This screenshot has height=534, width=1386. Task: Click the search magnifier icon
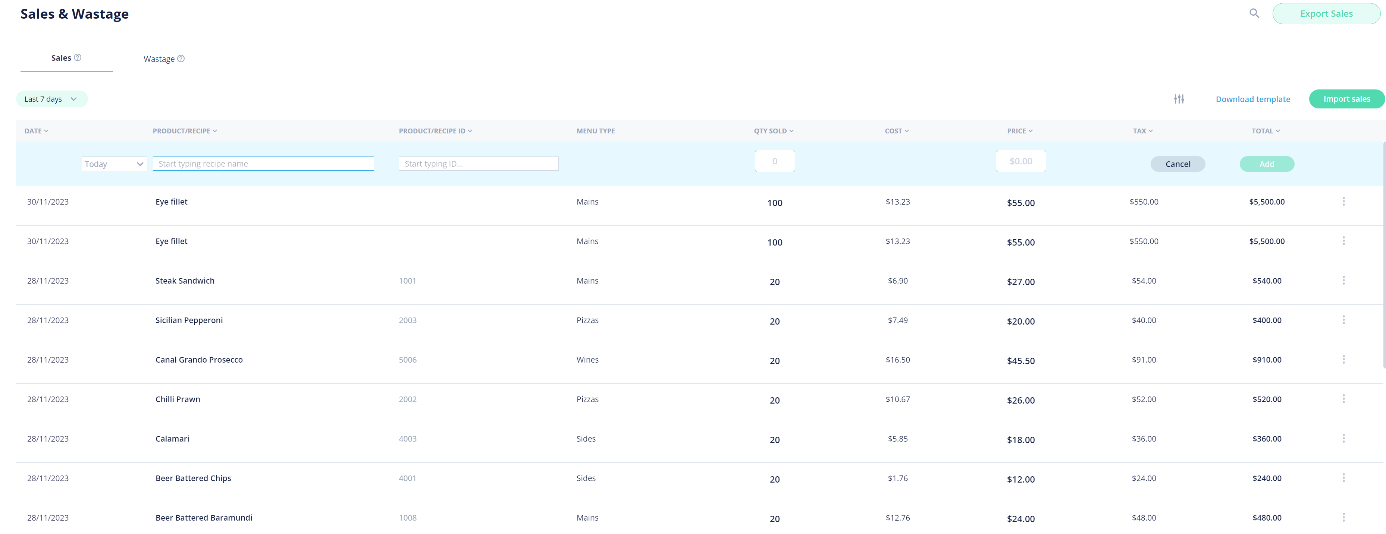click(1254, 13)
